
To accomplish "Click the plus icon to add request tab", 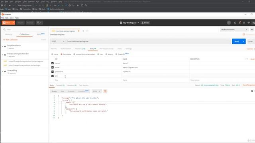I will coord(83,31).
